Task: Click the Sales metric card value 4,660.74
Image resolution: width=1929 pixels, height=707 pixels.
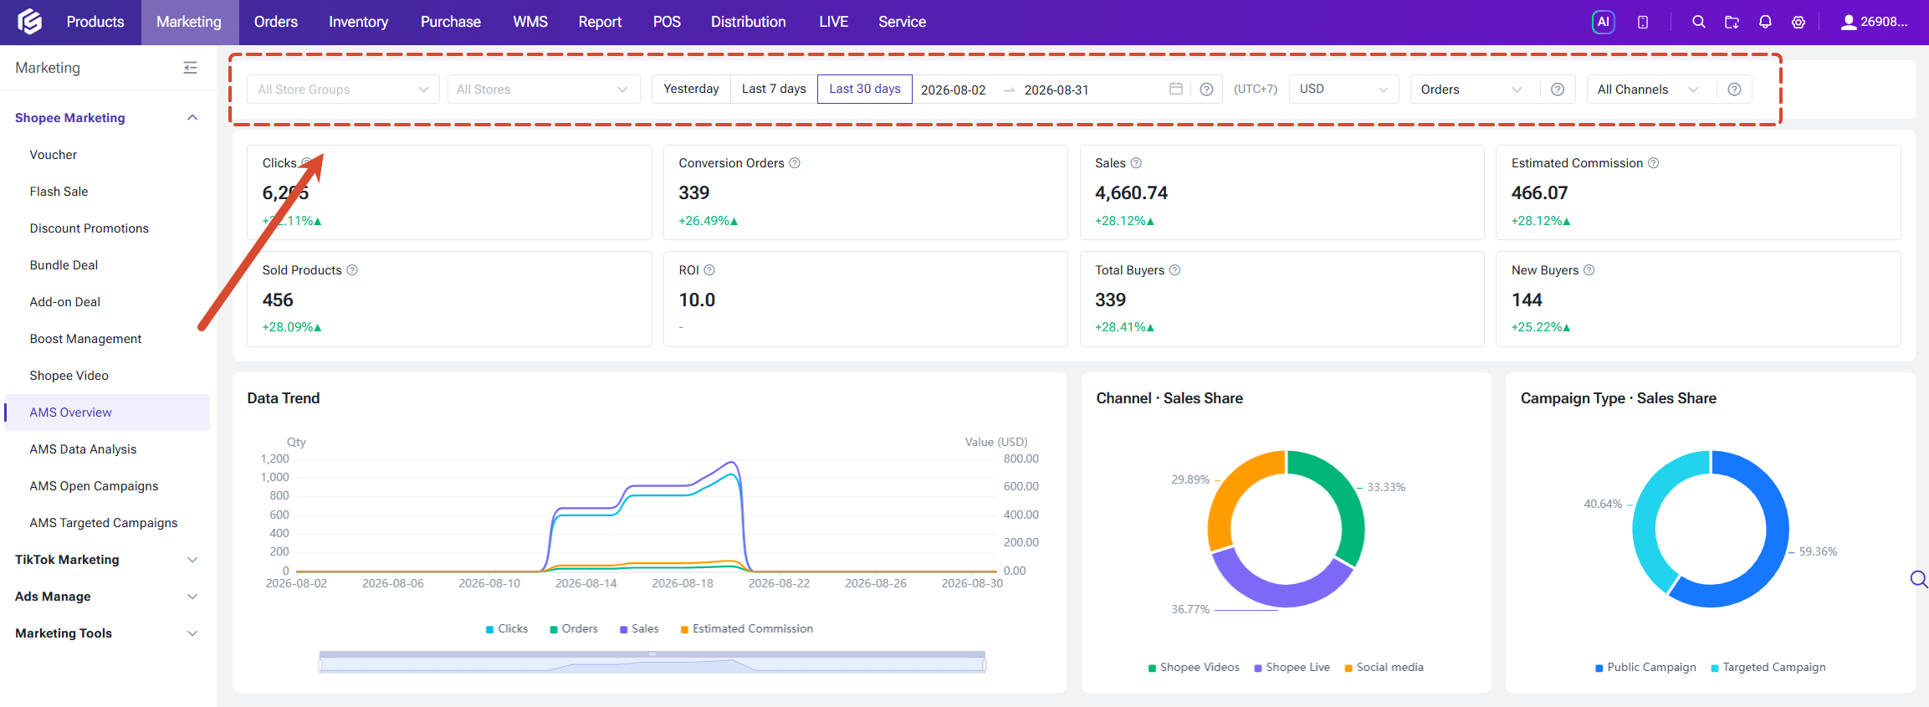Action: click(1131, 193)
